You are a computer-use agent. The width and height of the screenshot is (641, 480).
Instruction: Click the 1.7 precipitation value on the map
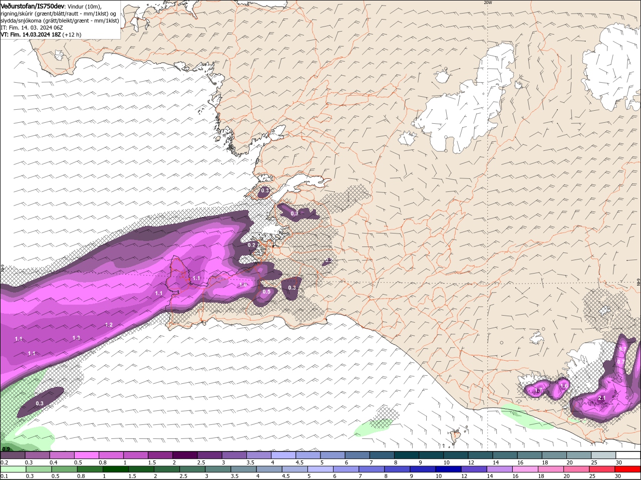(x=539, y=390)
